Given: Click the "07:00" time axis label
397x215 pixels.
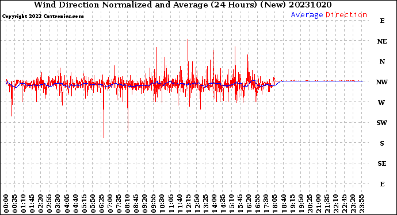Looking at the screenshot, I should coord(110,204).
